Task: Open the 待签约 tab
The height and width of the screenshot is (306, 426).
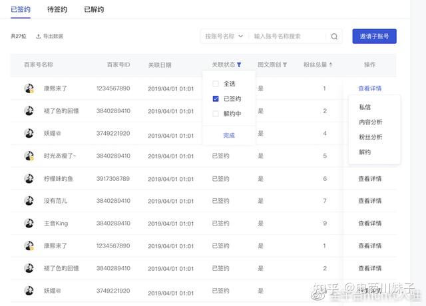Action: (x=57, y=9)
